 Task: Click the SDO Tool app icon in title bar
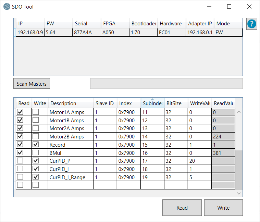[7, 7]
